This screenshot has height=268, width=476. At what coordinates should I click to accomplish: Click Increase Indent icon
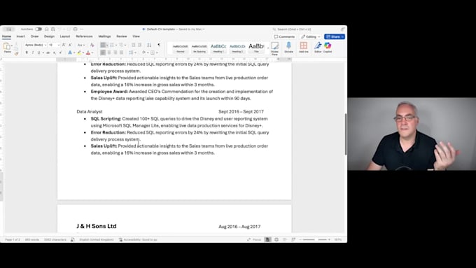point(139,45)
